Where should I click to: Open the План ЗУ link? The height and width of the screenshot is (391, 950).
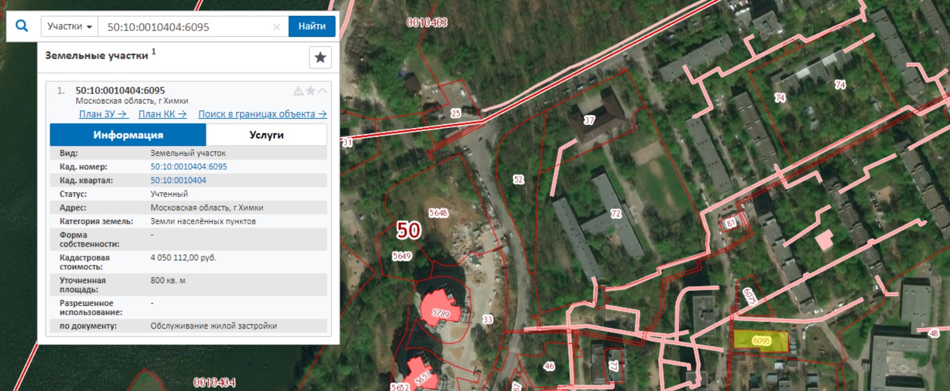click(103, 114)
